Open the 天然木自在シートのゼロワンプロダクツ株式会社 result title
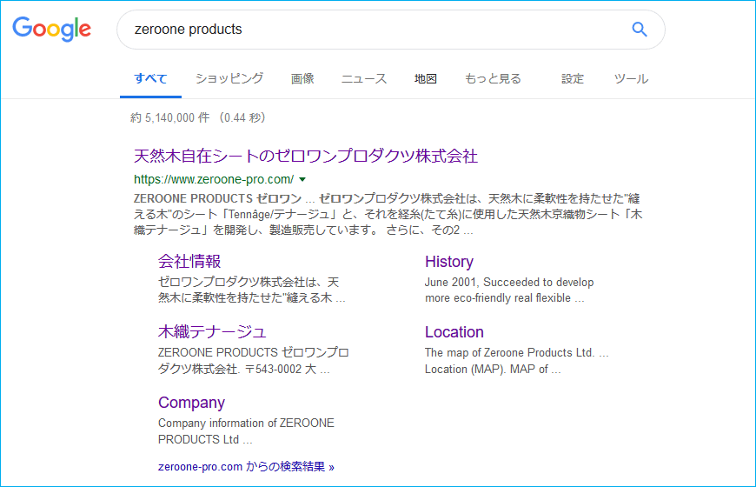The height and width of the screenshot is (487, 756). pos(306,156)
